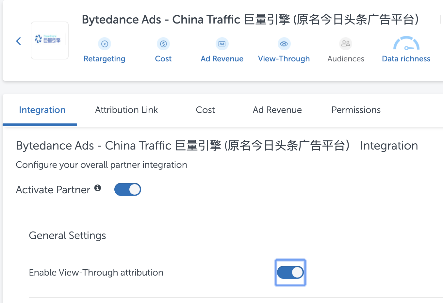Open the info icon beside Activate Partner
The width and height of the screenshot is (443, 303).
click(x=98, y=188)
